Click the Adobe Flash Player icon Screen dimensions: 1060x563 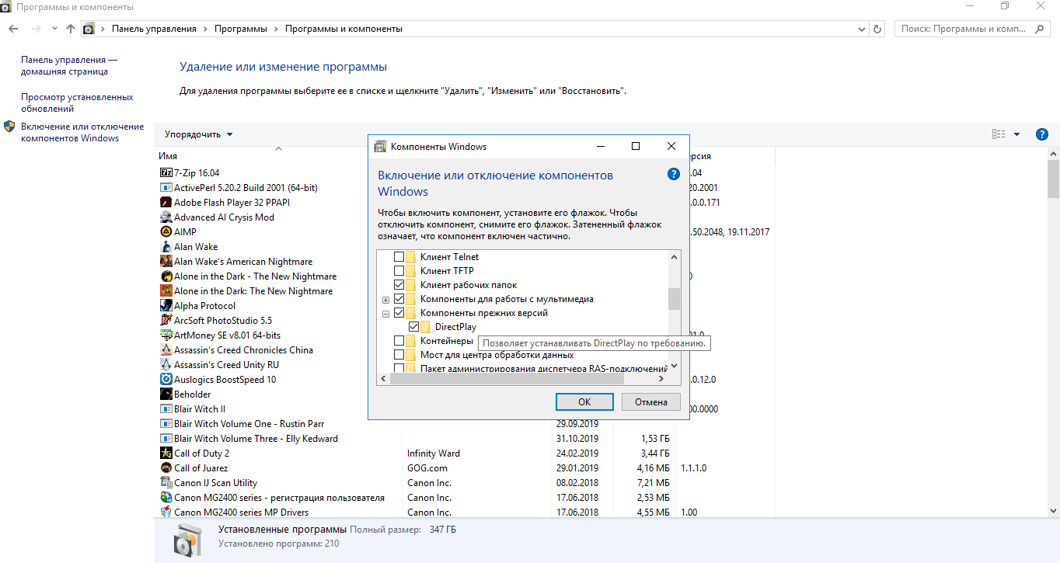(166, 203)
